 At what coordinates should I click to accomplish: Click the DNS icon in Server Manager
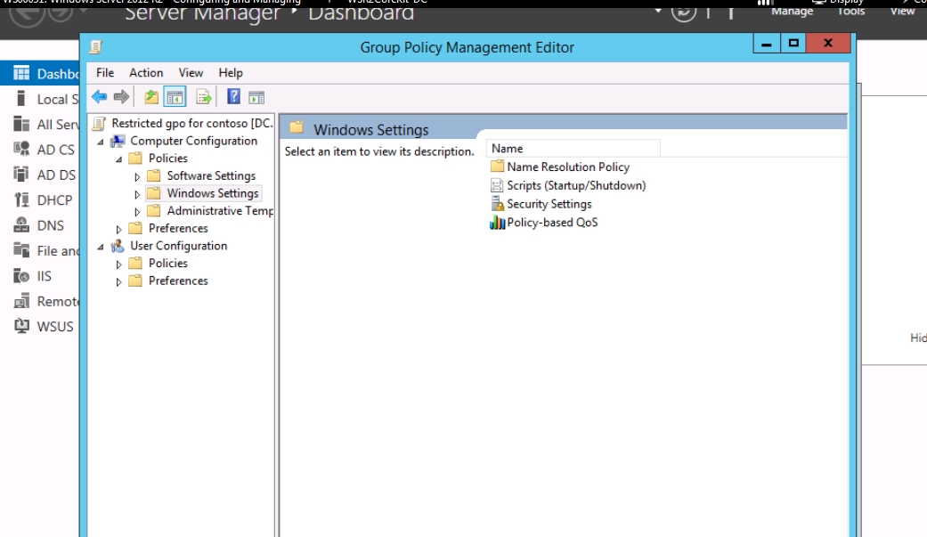21,224
